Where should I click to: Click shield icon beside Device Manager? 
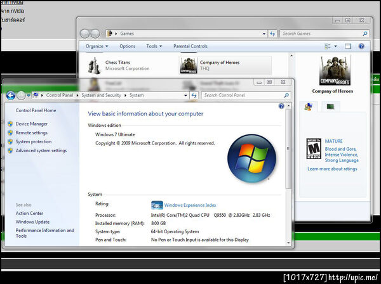point(10,124)
